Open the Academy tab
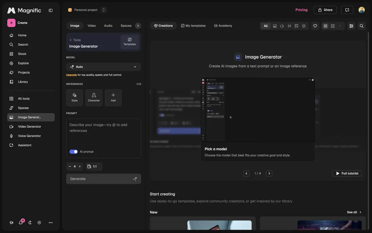 [223, 26]
